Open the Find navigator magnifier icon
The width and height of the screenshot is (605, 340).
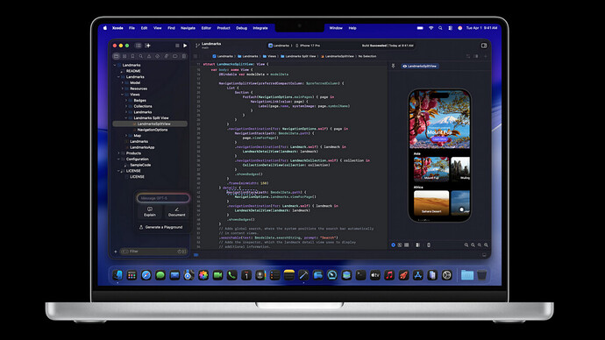141,56
